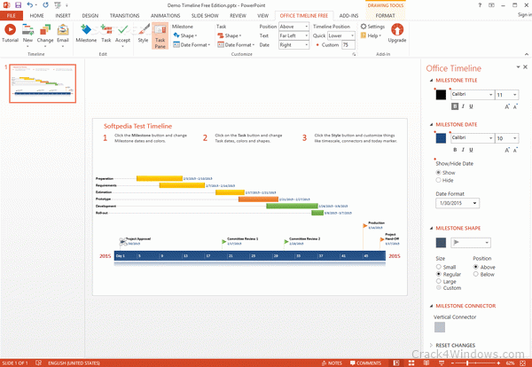Toggle bold for Milestone Title
The image size is (532, 367).
[x=455, y=106]
